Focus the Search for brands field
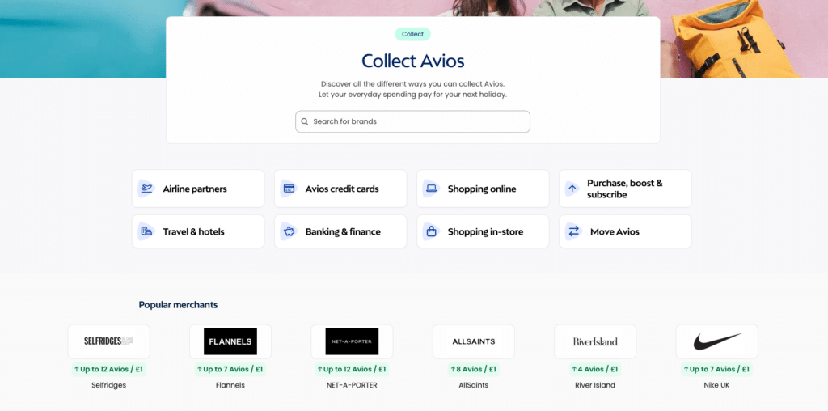 click(x=412, y=121)
